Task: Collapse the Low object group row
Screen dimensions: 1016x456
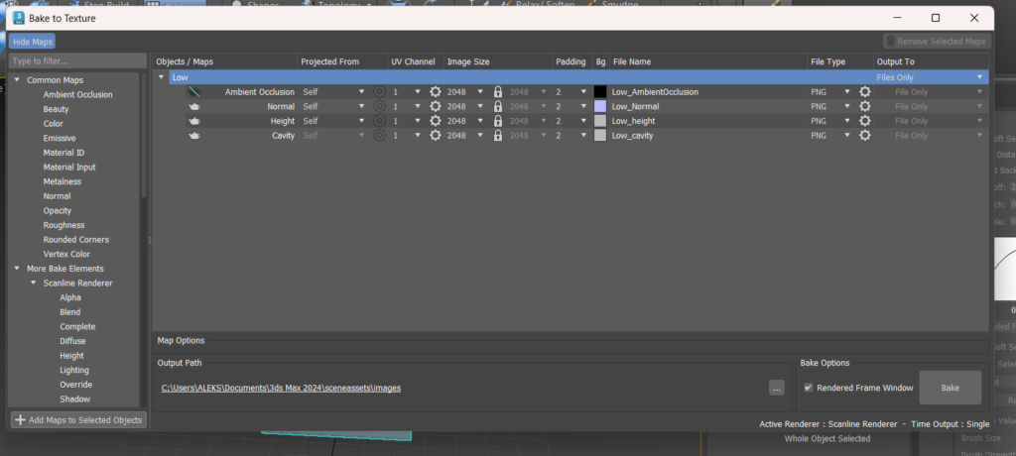Action: 162,77
